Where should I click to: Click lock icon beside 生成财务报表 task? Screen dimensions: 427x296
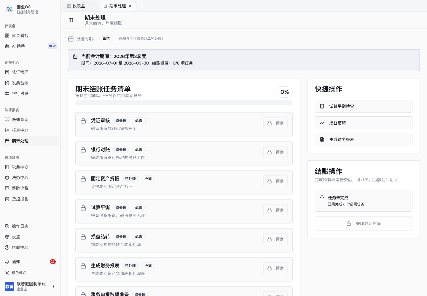click(x=83, y=266)
